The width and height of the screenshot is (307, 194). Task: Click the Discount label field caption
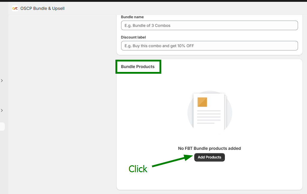(133, 37)
